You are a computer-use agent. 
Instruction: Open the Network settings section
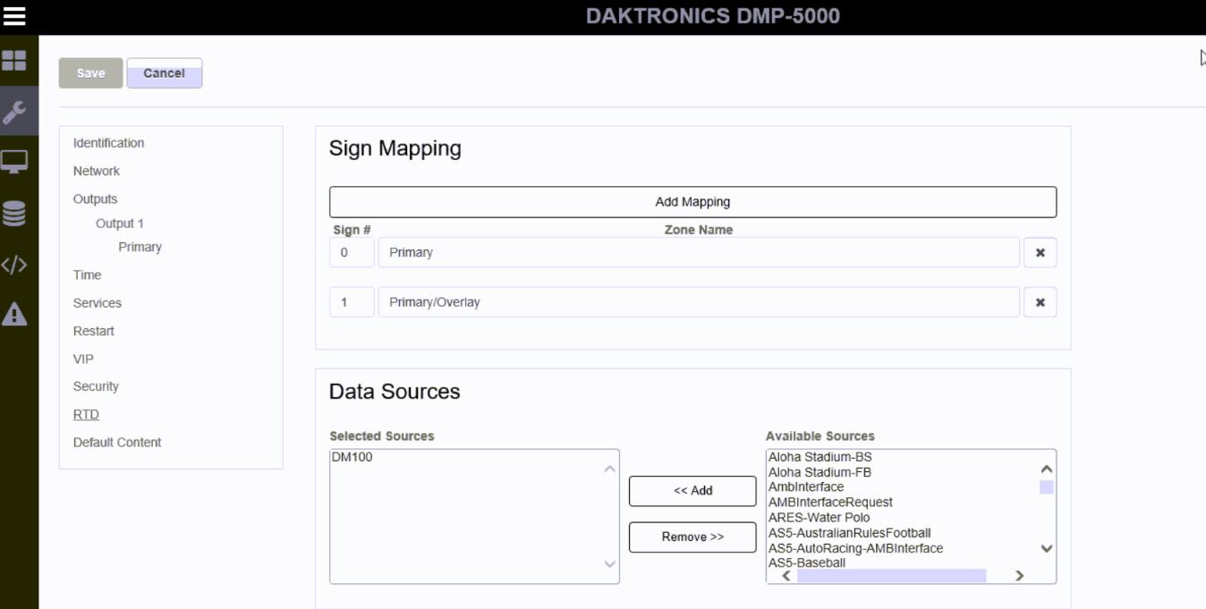point(97,171)
